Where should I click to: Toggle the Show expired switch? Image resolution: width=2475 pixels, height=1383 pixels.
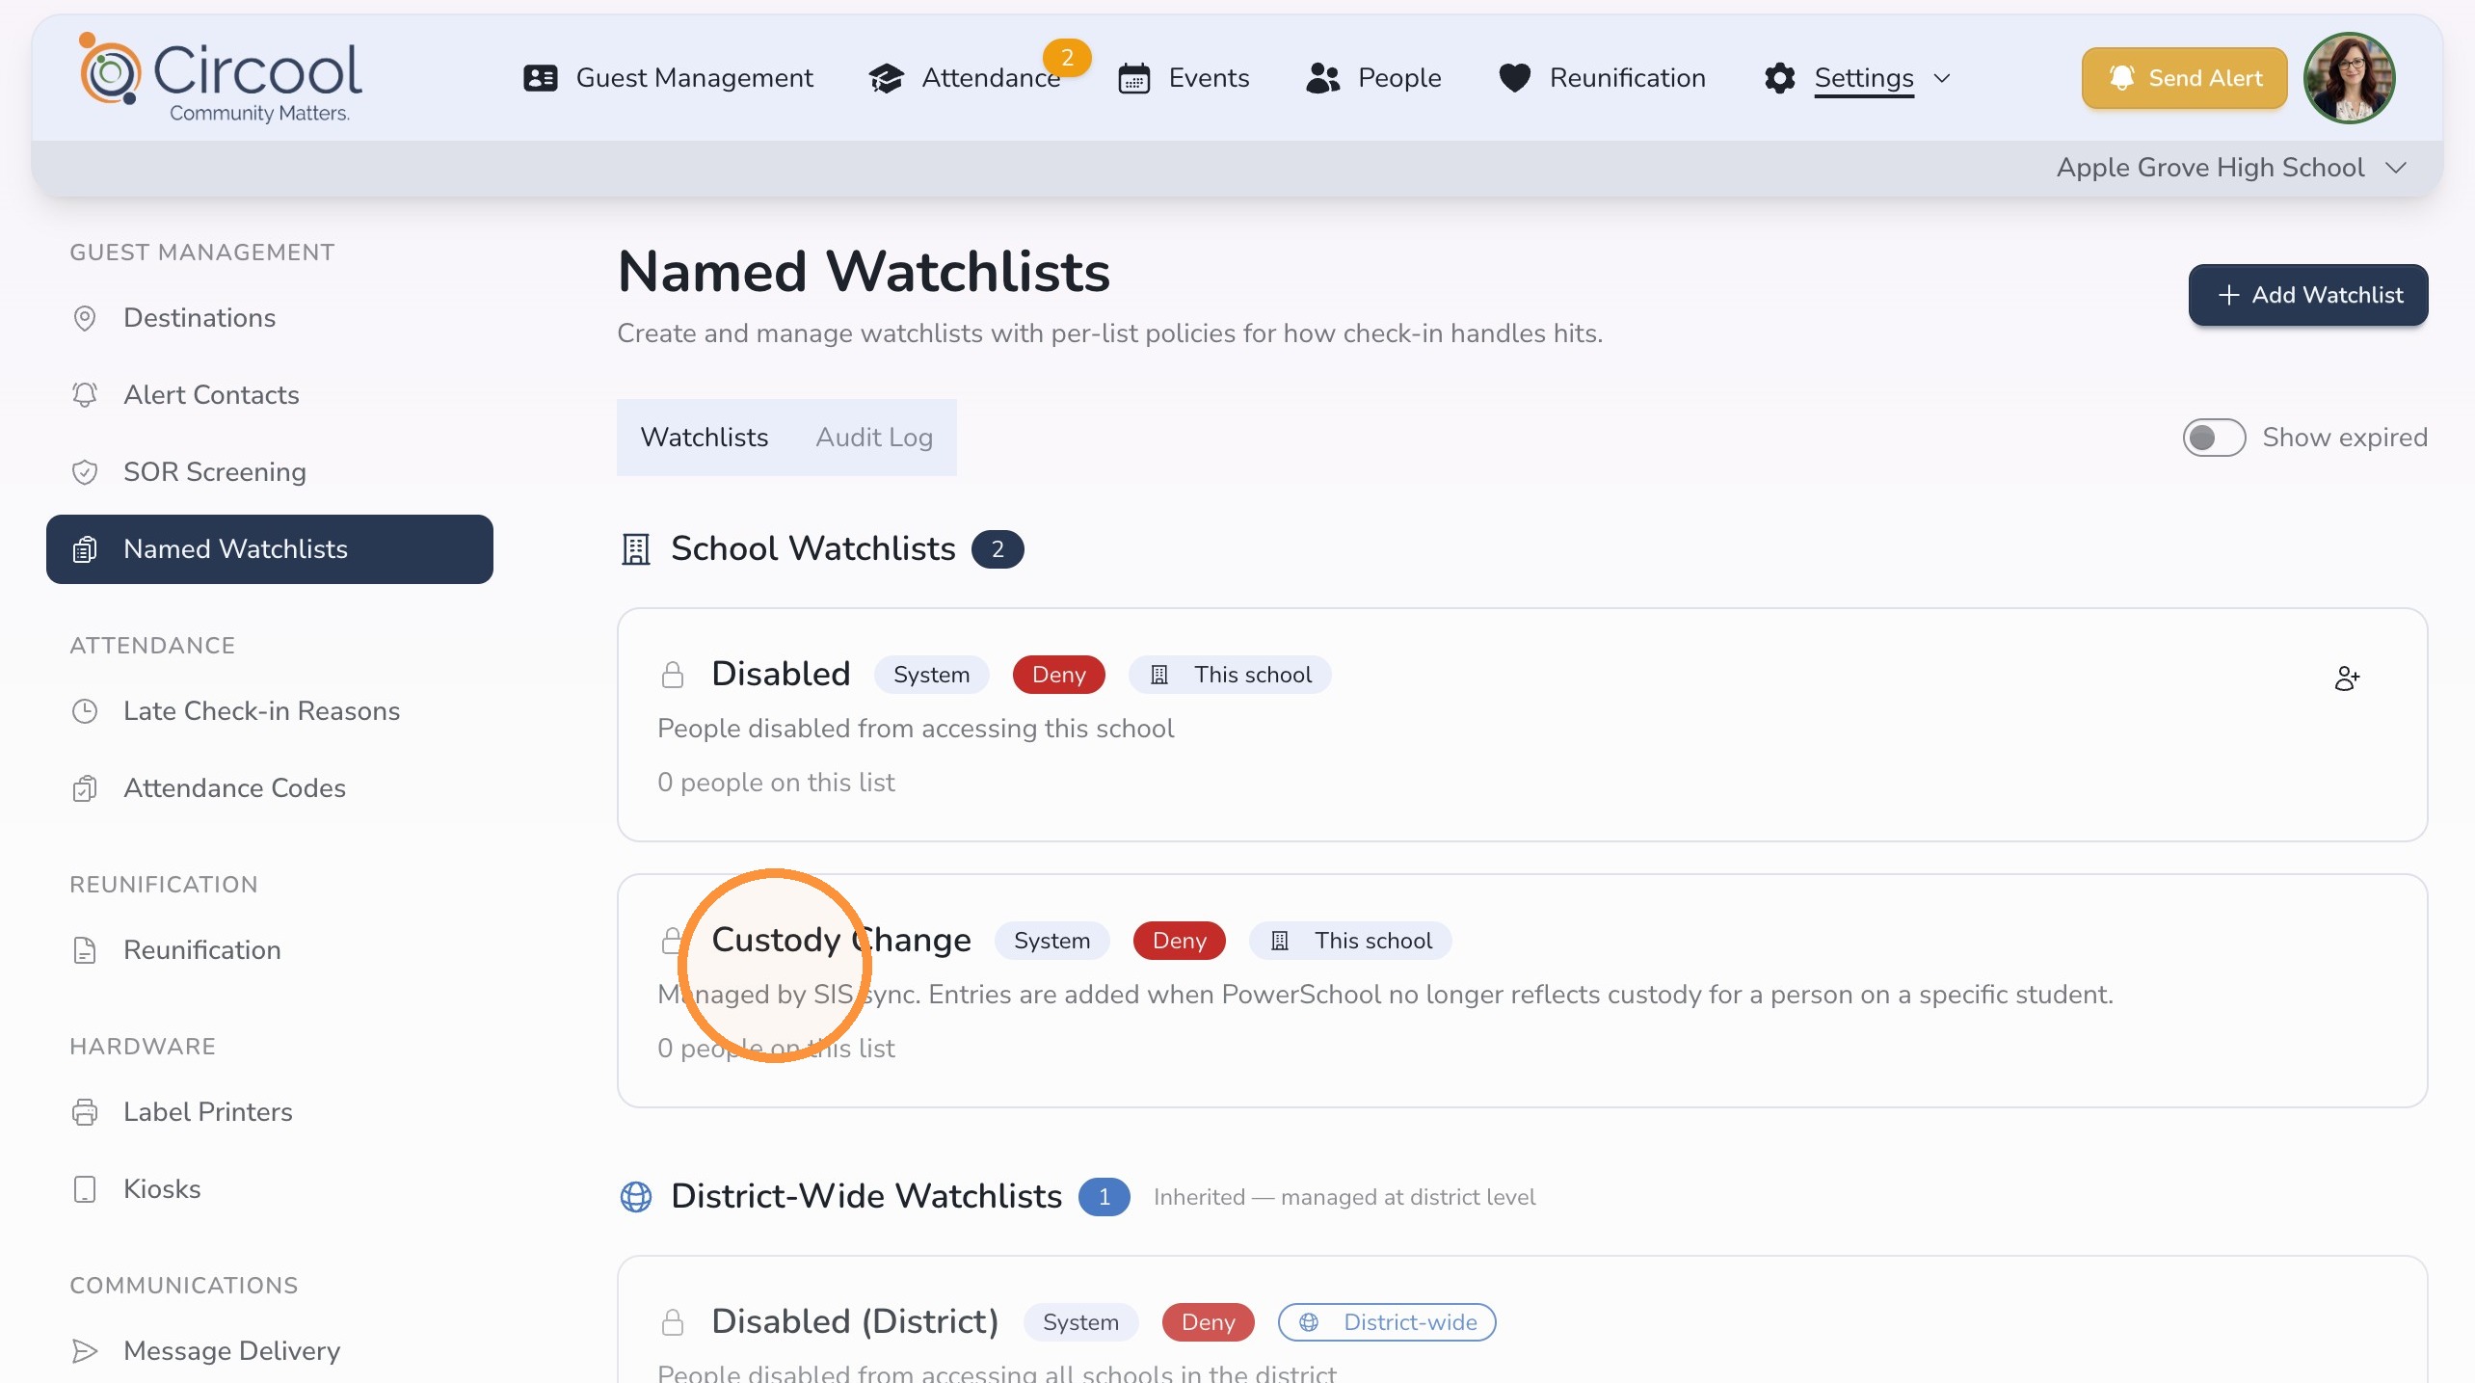tap(2214, 438)
